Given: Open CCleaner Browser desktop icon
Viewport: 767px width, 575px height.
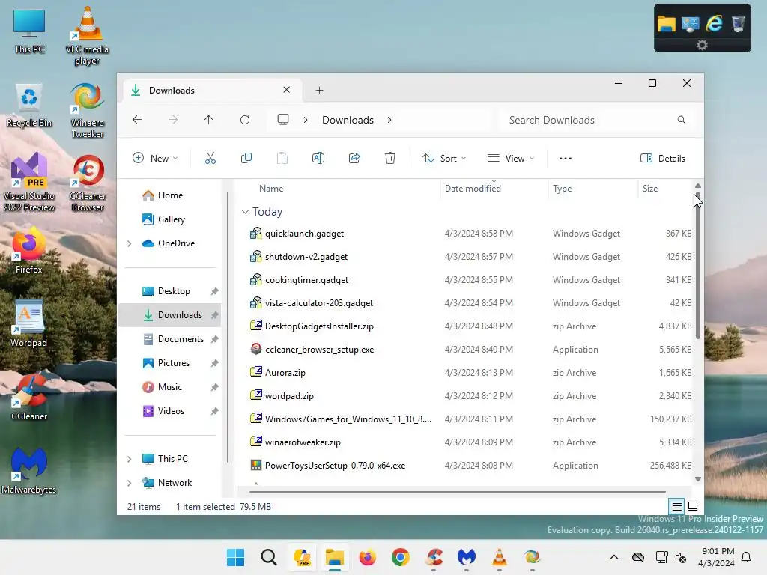Looking at the screenshot, I should tap(87, 184).
